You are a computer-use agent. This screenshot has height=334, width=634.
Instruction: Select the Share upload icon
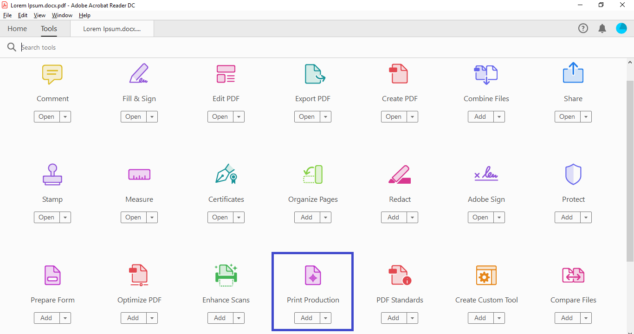pyautogui.click(x=573, y=73)
